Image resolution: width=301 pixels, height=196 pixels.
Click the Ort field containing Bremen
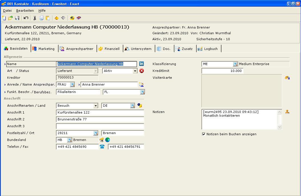coord(122,133)
